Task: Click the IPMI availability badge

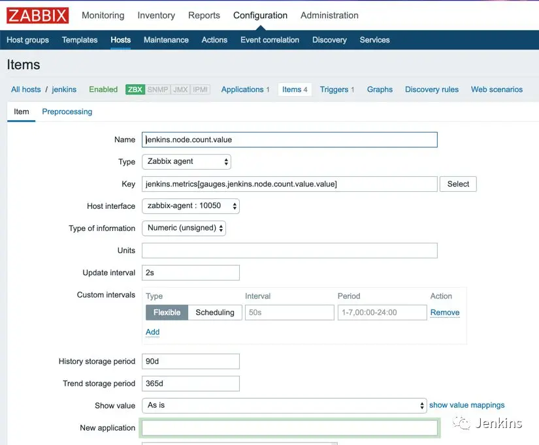Action: (201, 89)
